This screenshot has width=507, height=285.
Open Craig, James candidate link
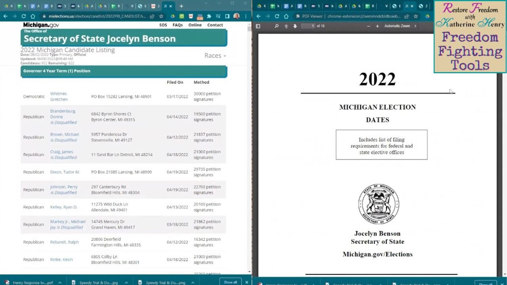point(61,152)
